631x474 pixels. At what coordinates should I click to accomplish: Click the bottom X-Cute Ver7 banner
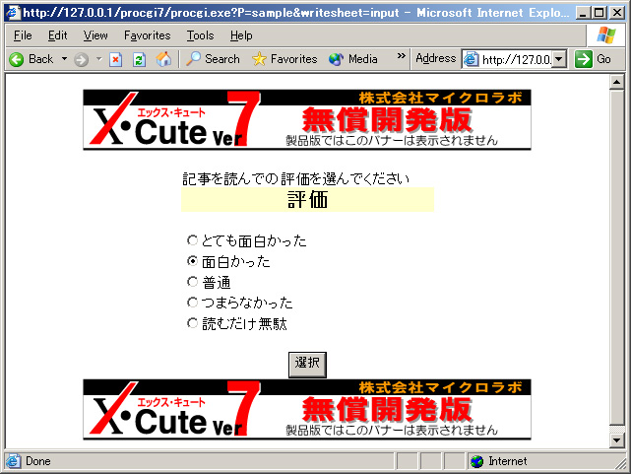click(307, 409)
